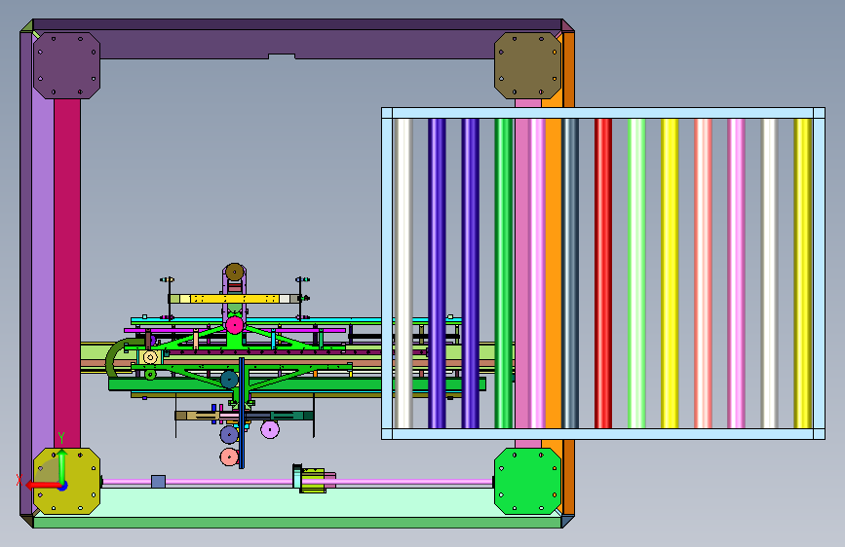The image size is (845, 547).
Task: Click the "X" axis label
Action: click(x=19, y=480)
